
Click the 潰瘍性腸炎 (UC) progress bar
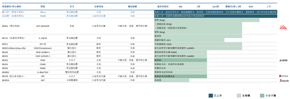[189, 40]
